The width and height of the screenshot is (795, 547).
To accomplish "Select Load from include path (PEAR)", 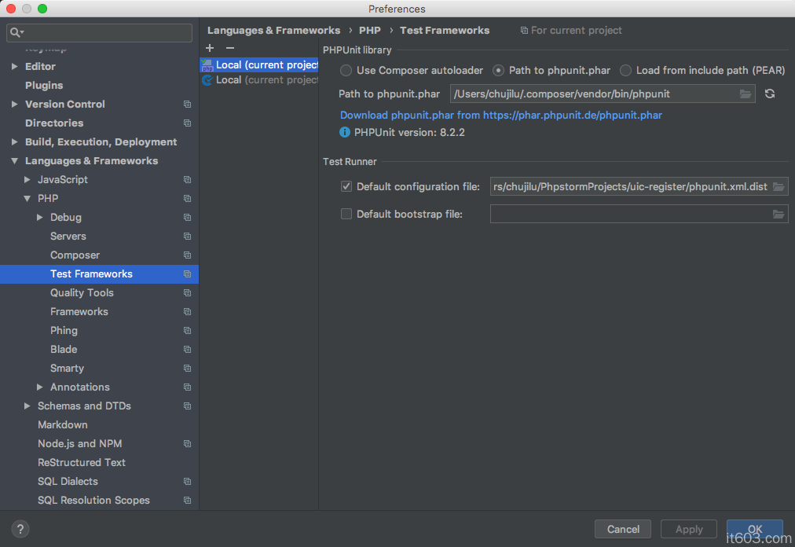I will click(x=625, y=71).
